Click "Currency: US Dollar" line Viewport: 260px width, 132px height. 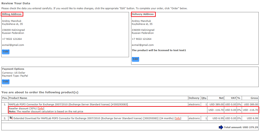(x=14, y=73)
